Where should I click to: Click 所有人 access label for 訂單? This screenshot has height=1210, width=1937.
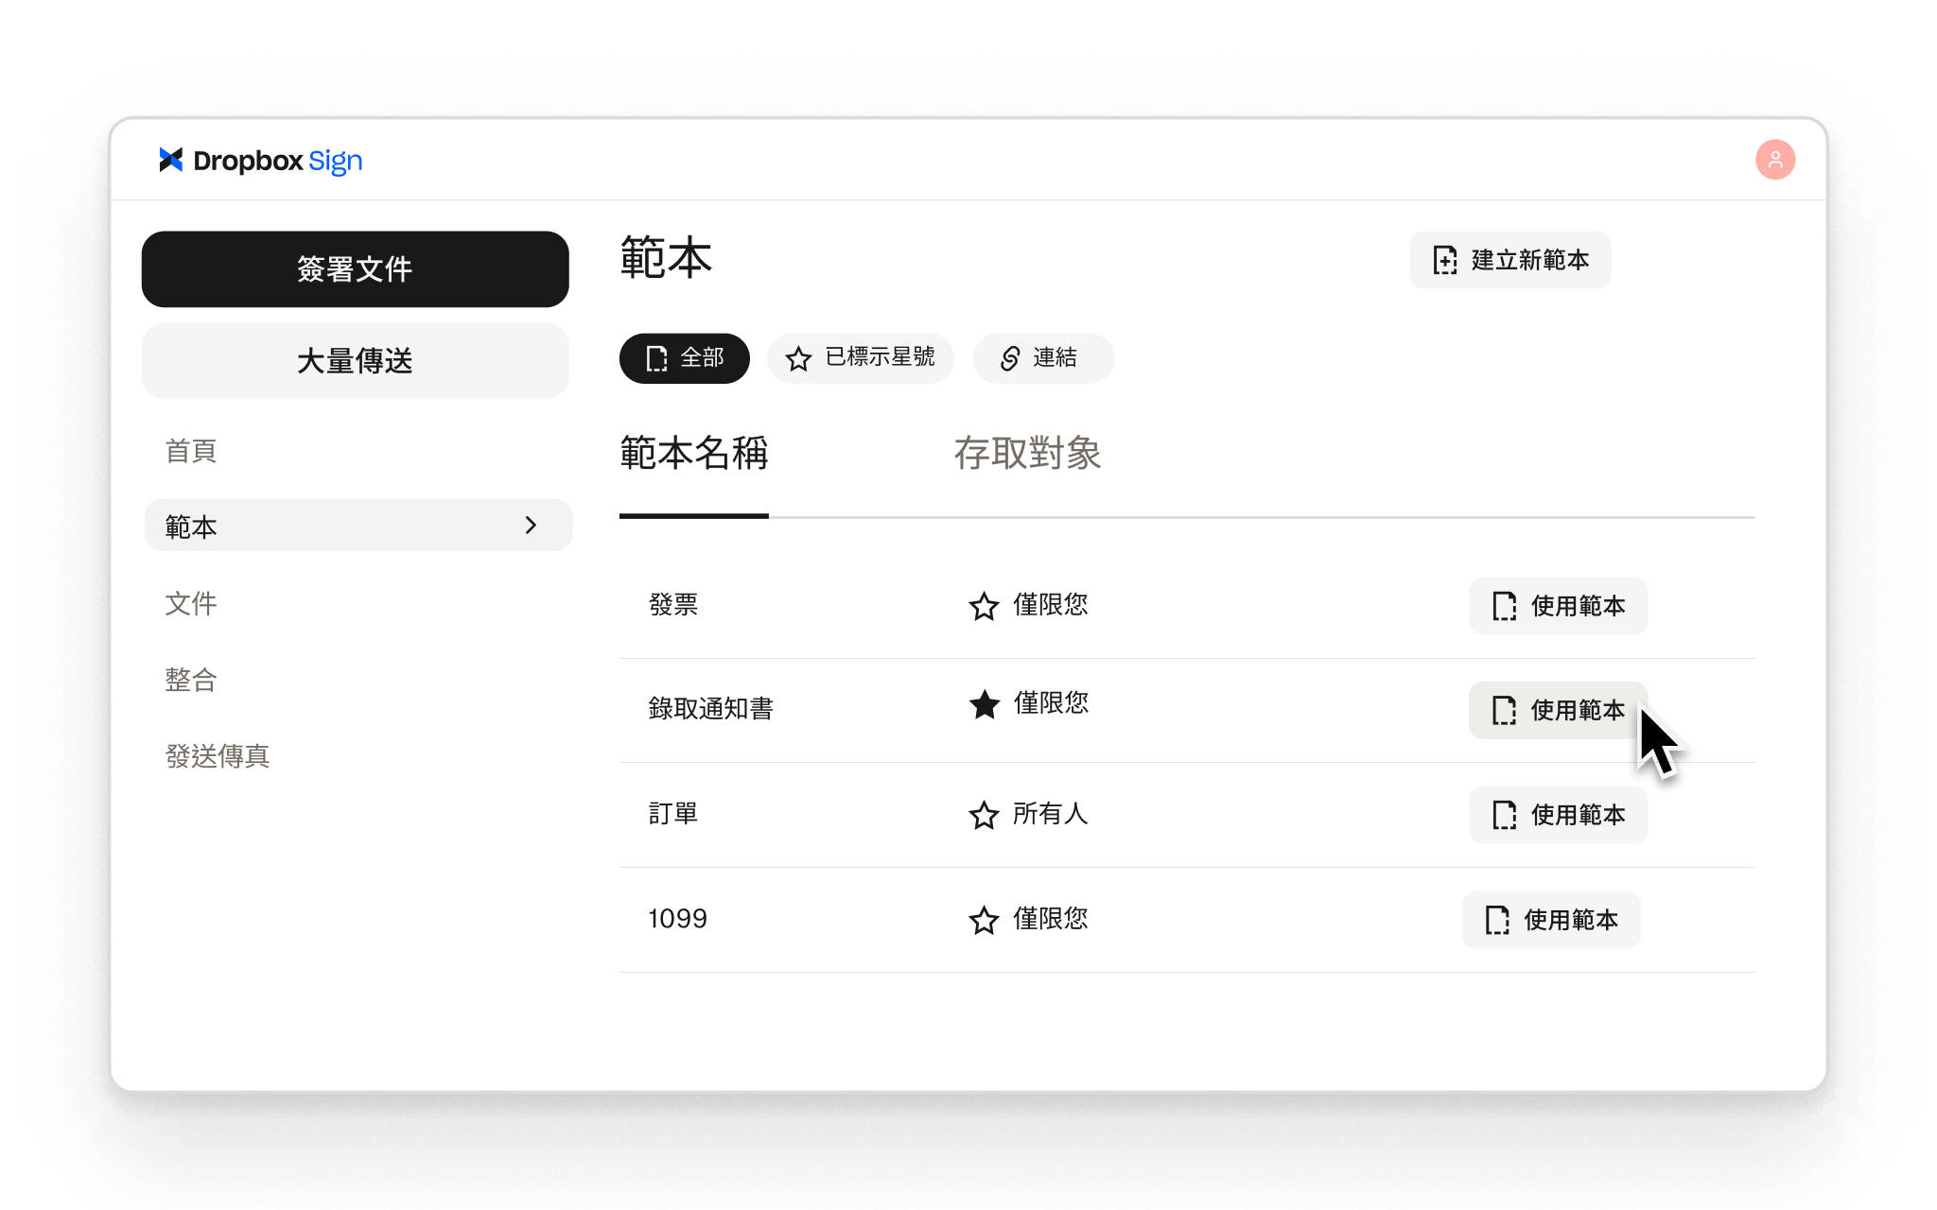click(x=1050, y=813)
